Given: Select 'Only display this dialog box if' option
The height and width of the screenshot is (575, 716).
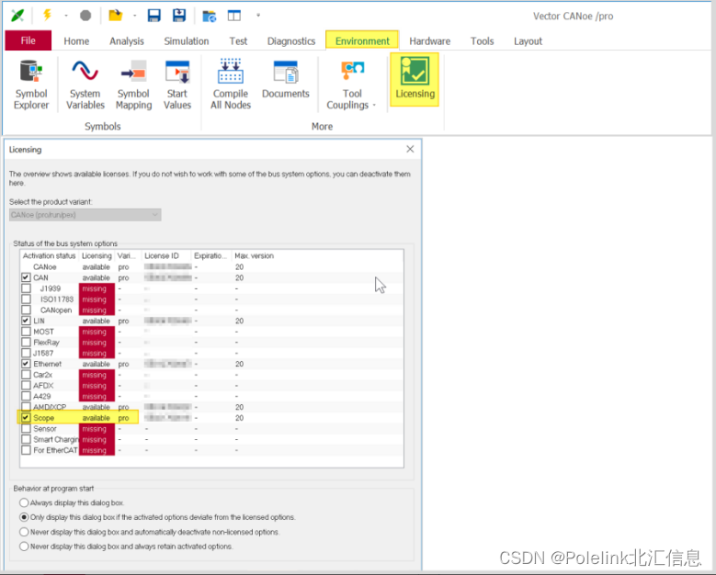Looking at the screenshot, I should (24, 517).
